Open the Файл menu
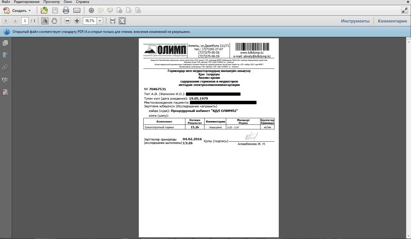This screenshot has height=239, width=411. pyautogui.click(x=6, y=2)
